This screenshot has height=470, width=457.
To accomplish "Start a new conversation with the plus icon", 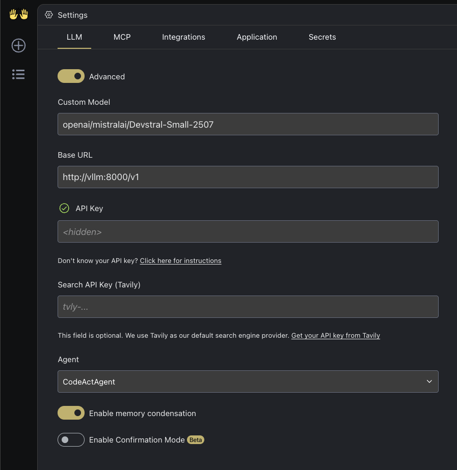I will (18, 45).
